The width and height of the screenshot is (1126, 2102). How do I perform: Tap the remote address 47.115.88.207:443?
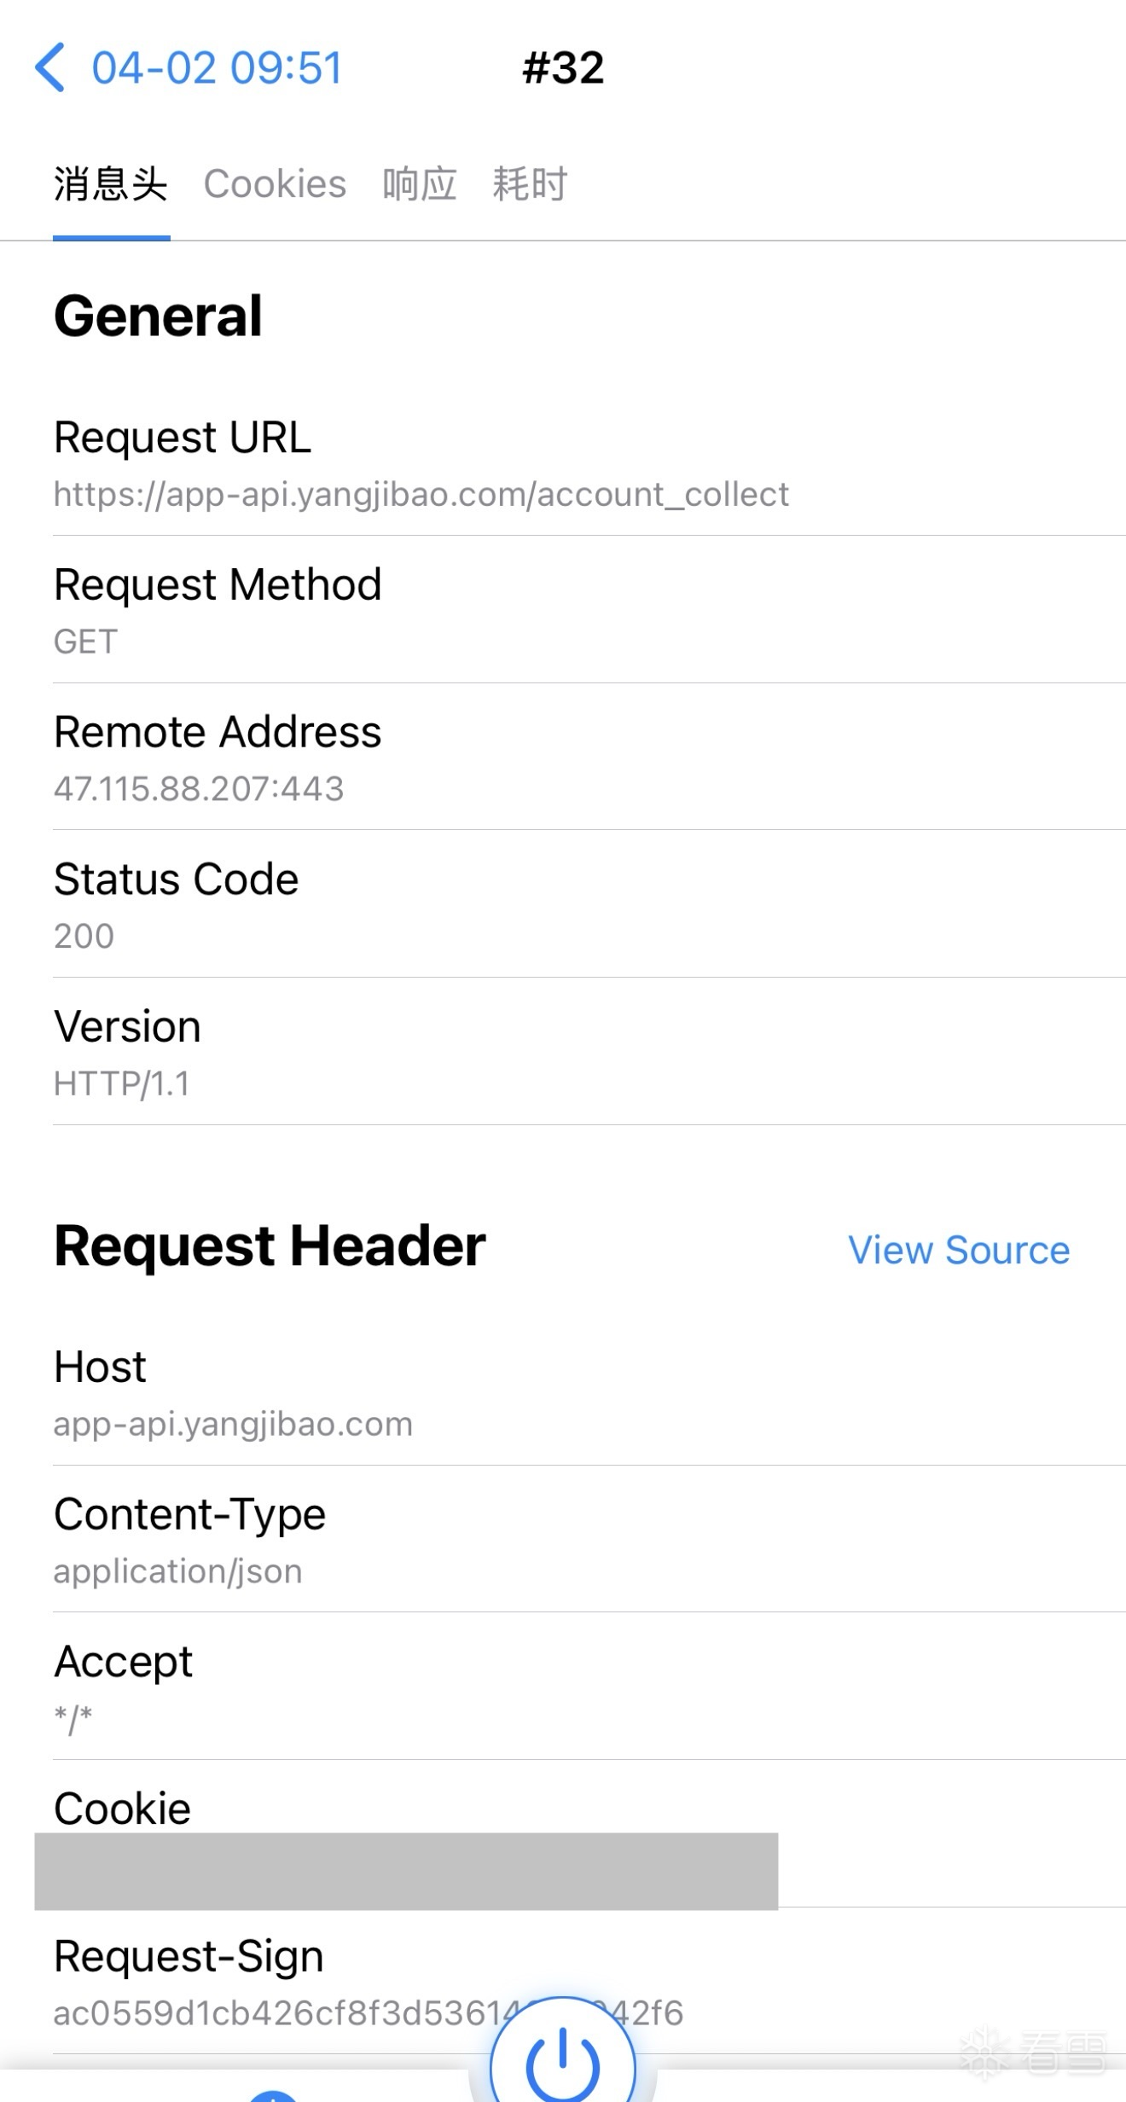coord(199,789)
